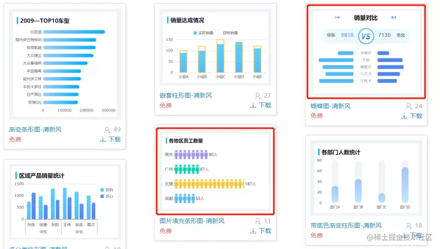Screen dimensions: 440x249
Task: Open the 图片填充条形图-清新风 template link
Action: (x=191, y=221)
